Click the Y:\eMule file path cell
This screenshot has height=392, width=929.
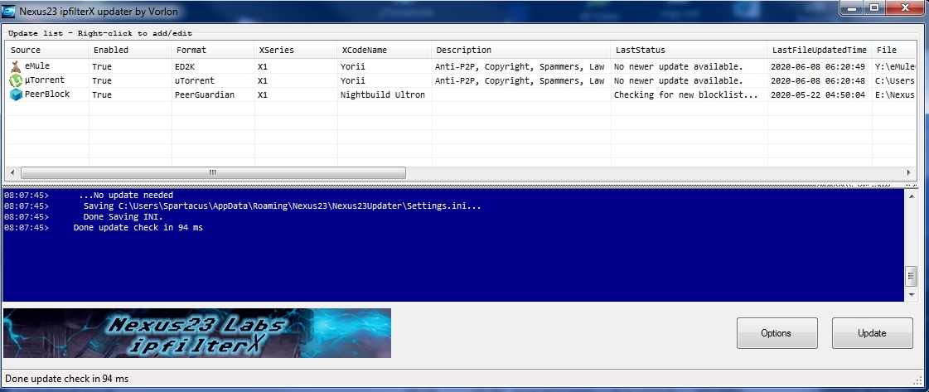(895, 66)
